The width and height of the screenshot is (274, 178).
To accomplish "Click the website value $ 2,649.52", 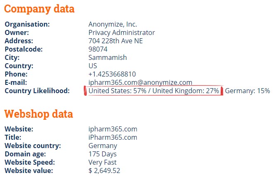I will pyautogui.click(x=104, y=171).
